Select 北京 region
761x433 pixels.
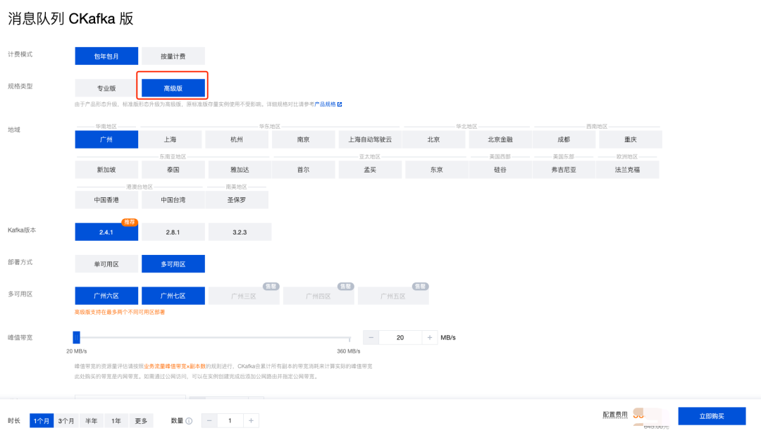[433, 139]
